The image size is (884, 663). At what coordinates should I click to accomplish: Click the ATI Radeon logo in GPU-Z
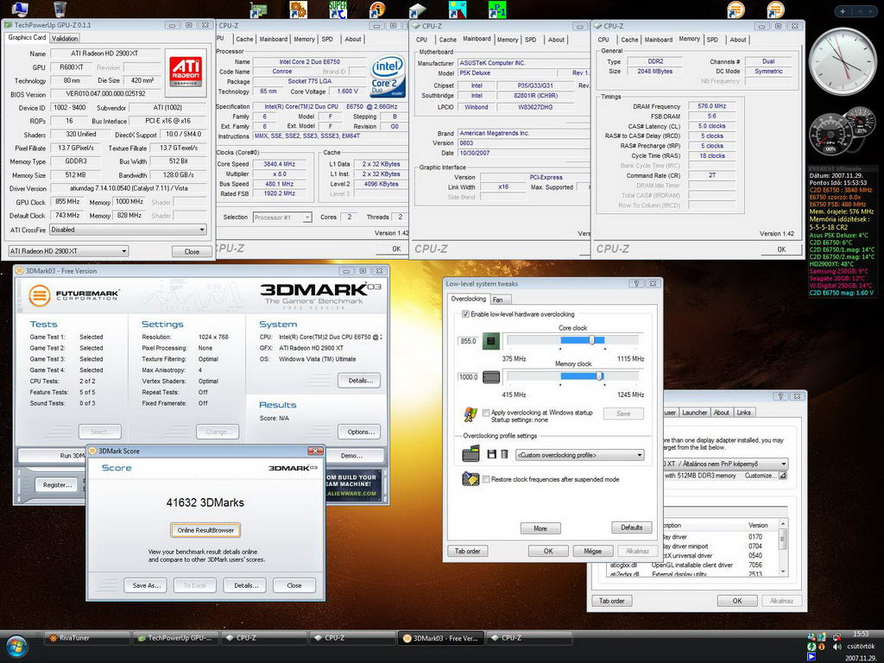point(186,73)
